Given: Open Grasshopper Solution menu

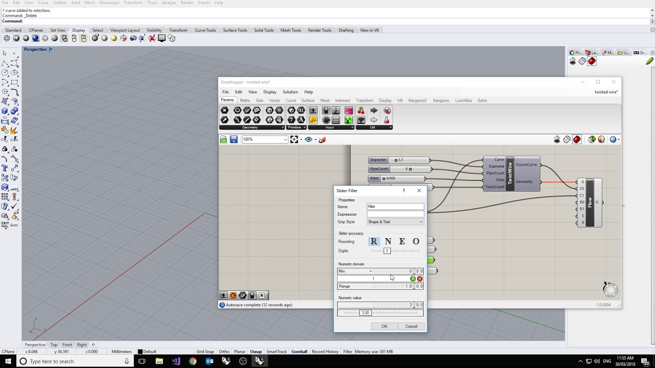Looking at the screenshot, I should [290, 92].
